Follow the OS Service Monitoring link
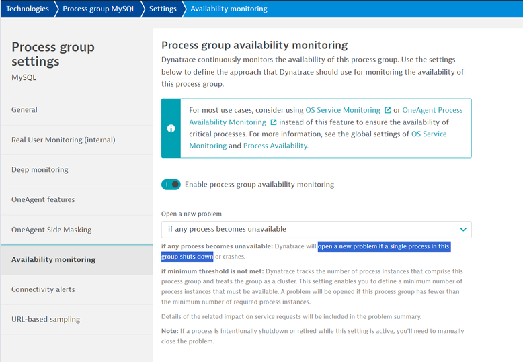 [343, 110]
